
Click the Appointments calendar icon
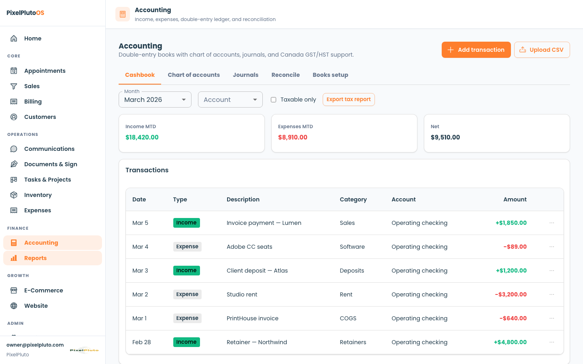(14, 71)
